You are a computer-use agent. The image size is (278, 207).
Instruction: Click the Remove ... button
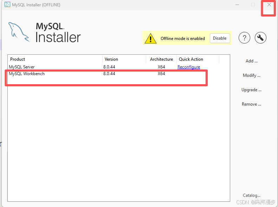tap(251, 104)
